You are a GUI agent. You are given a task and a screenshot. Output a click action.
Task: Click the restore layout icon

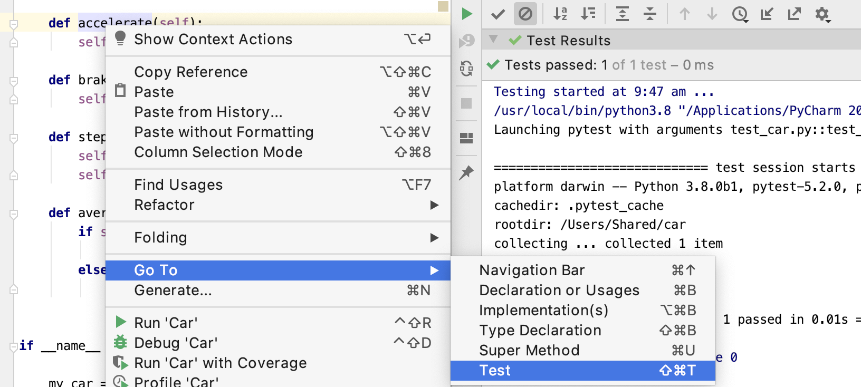(x=466, y=138)
